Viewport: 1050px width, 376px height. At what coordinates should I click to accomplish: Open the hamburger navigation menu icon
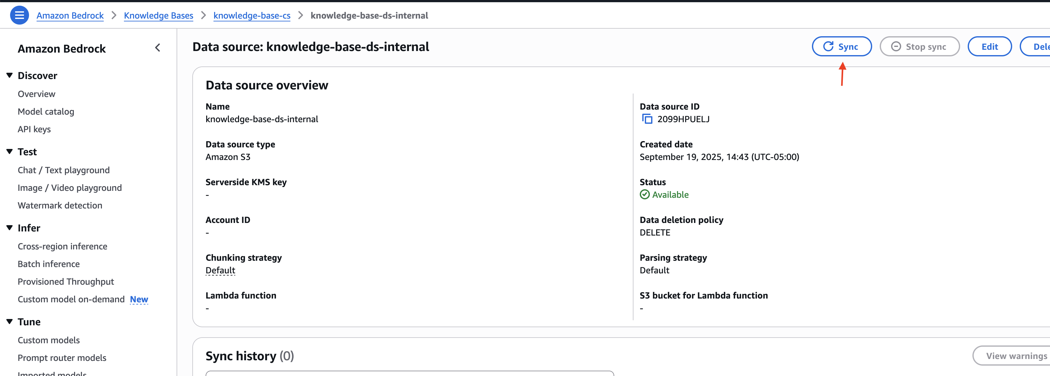[19, 15]
